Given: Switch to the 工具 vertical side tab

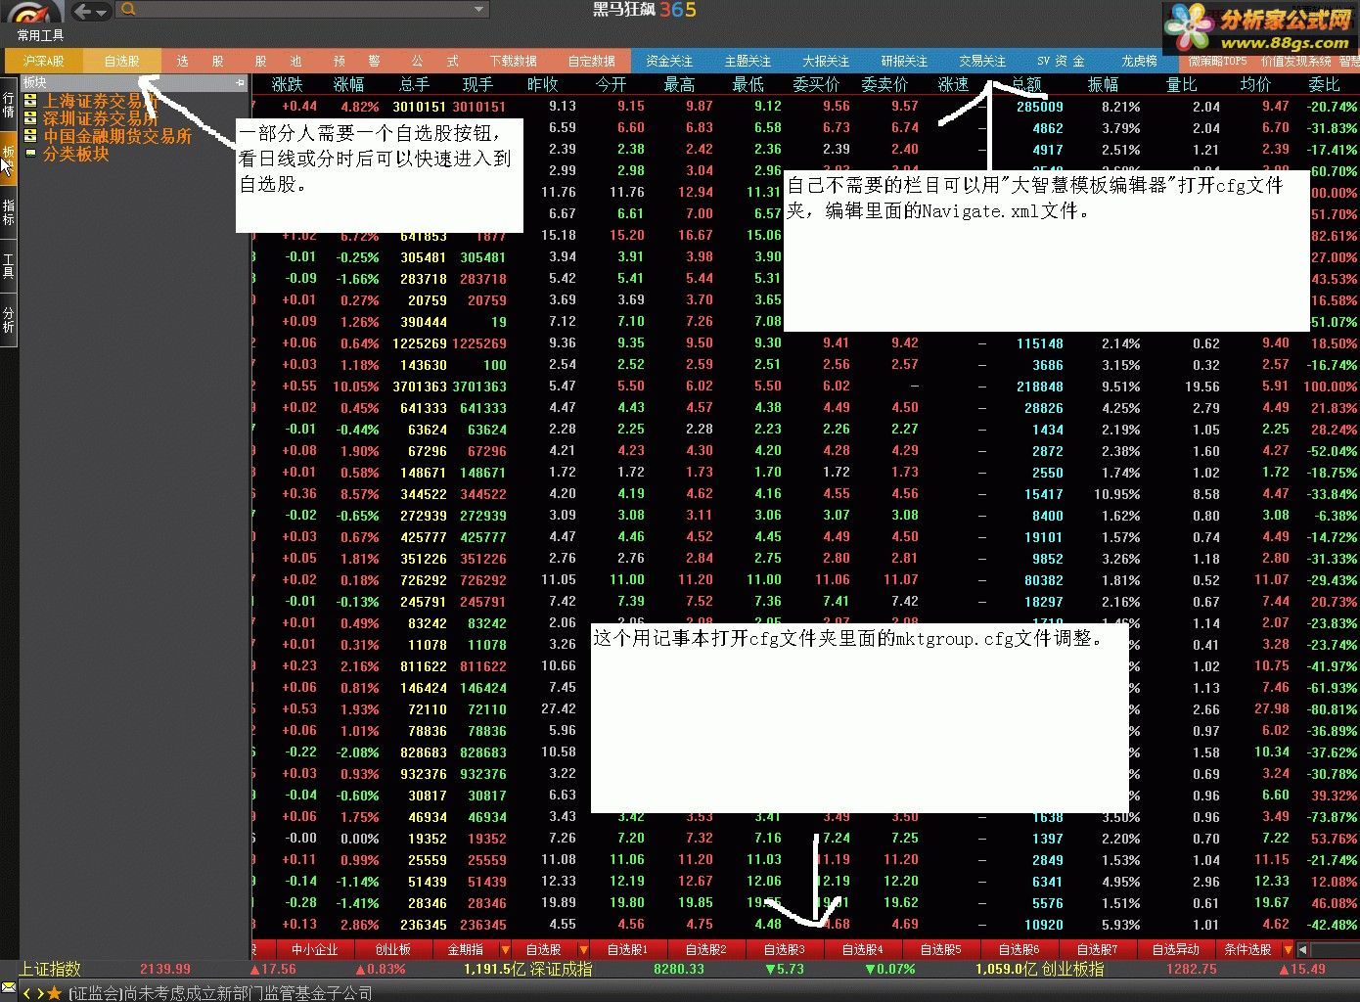Looking at the screenshot, I should (8, 265).
